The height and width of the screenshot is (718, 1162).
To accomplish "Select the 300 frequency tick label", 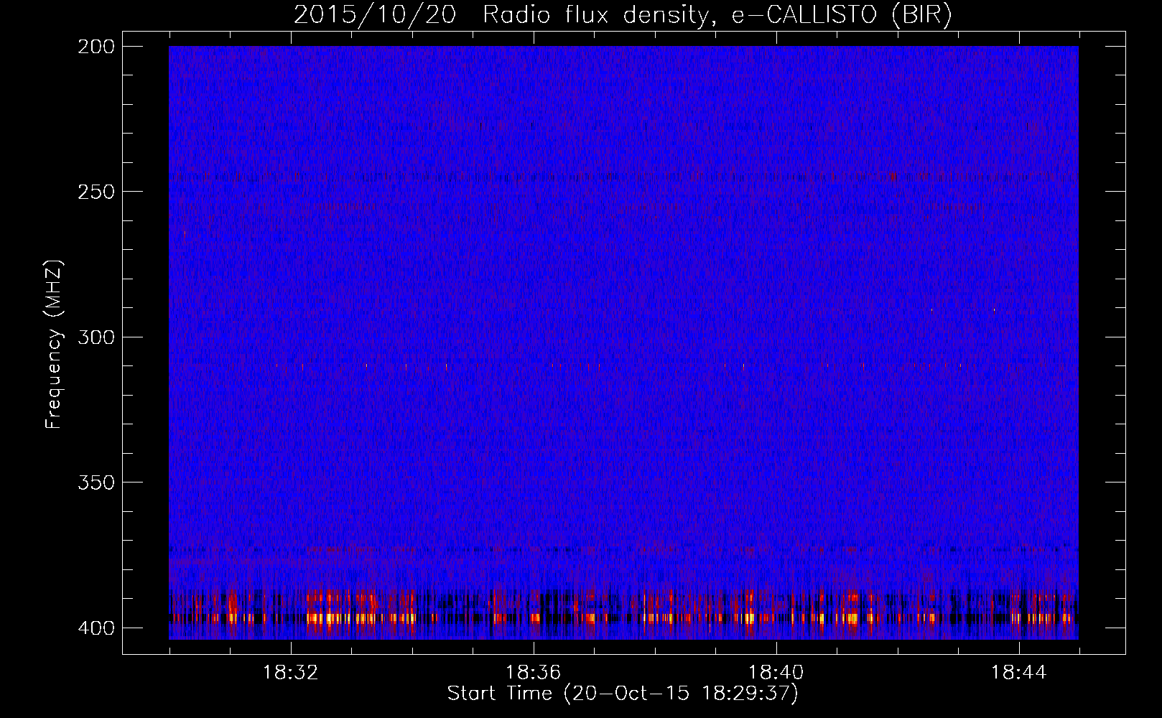I will tap(96, 337).
